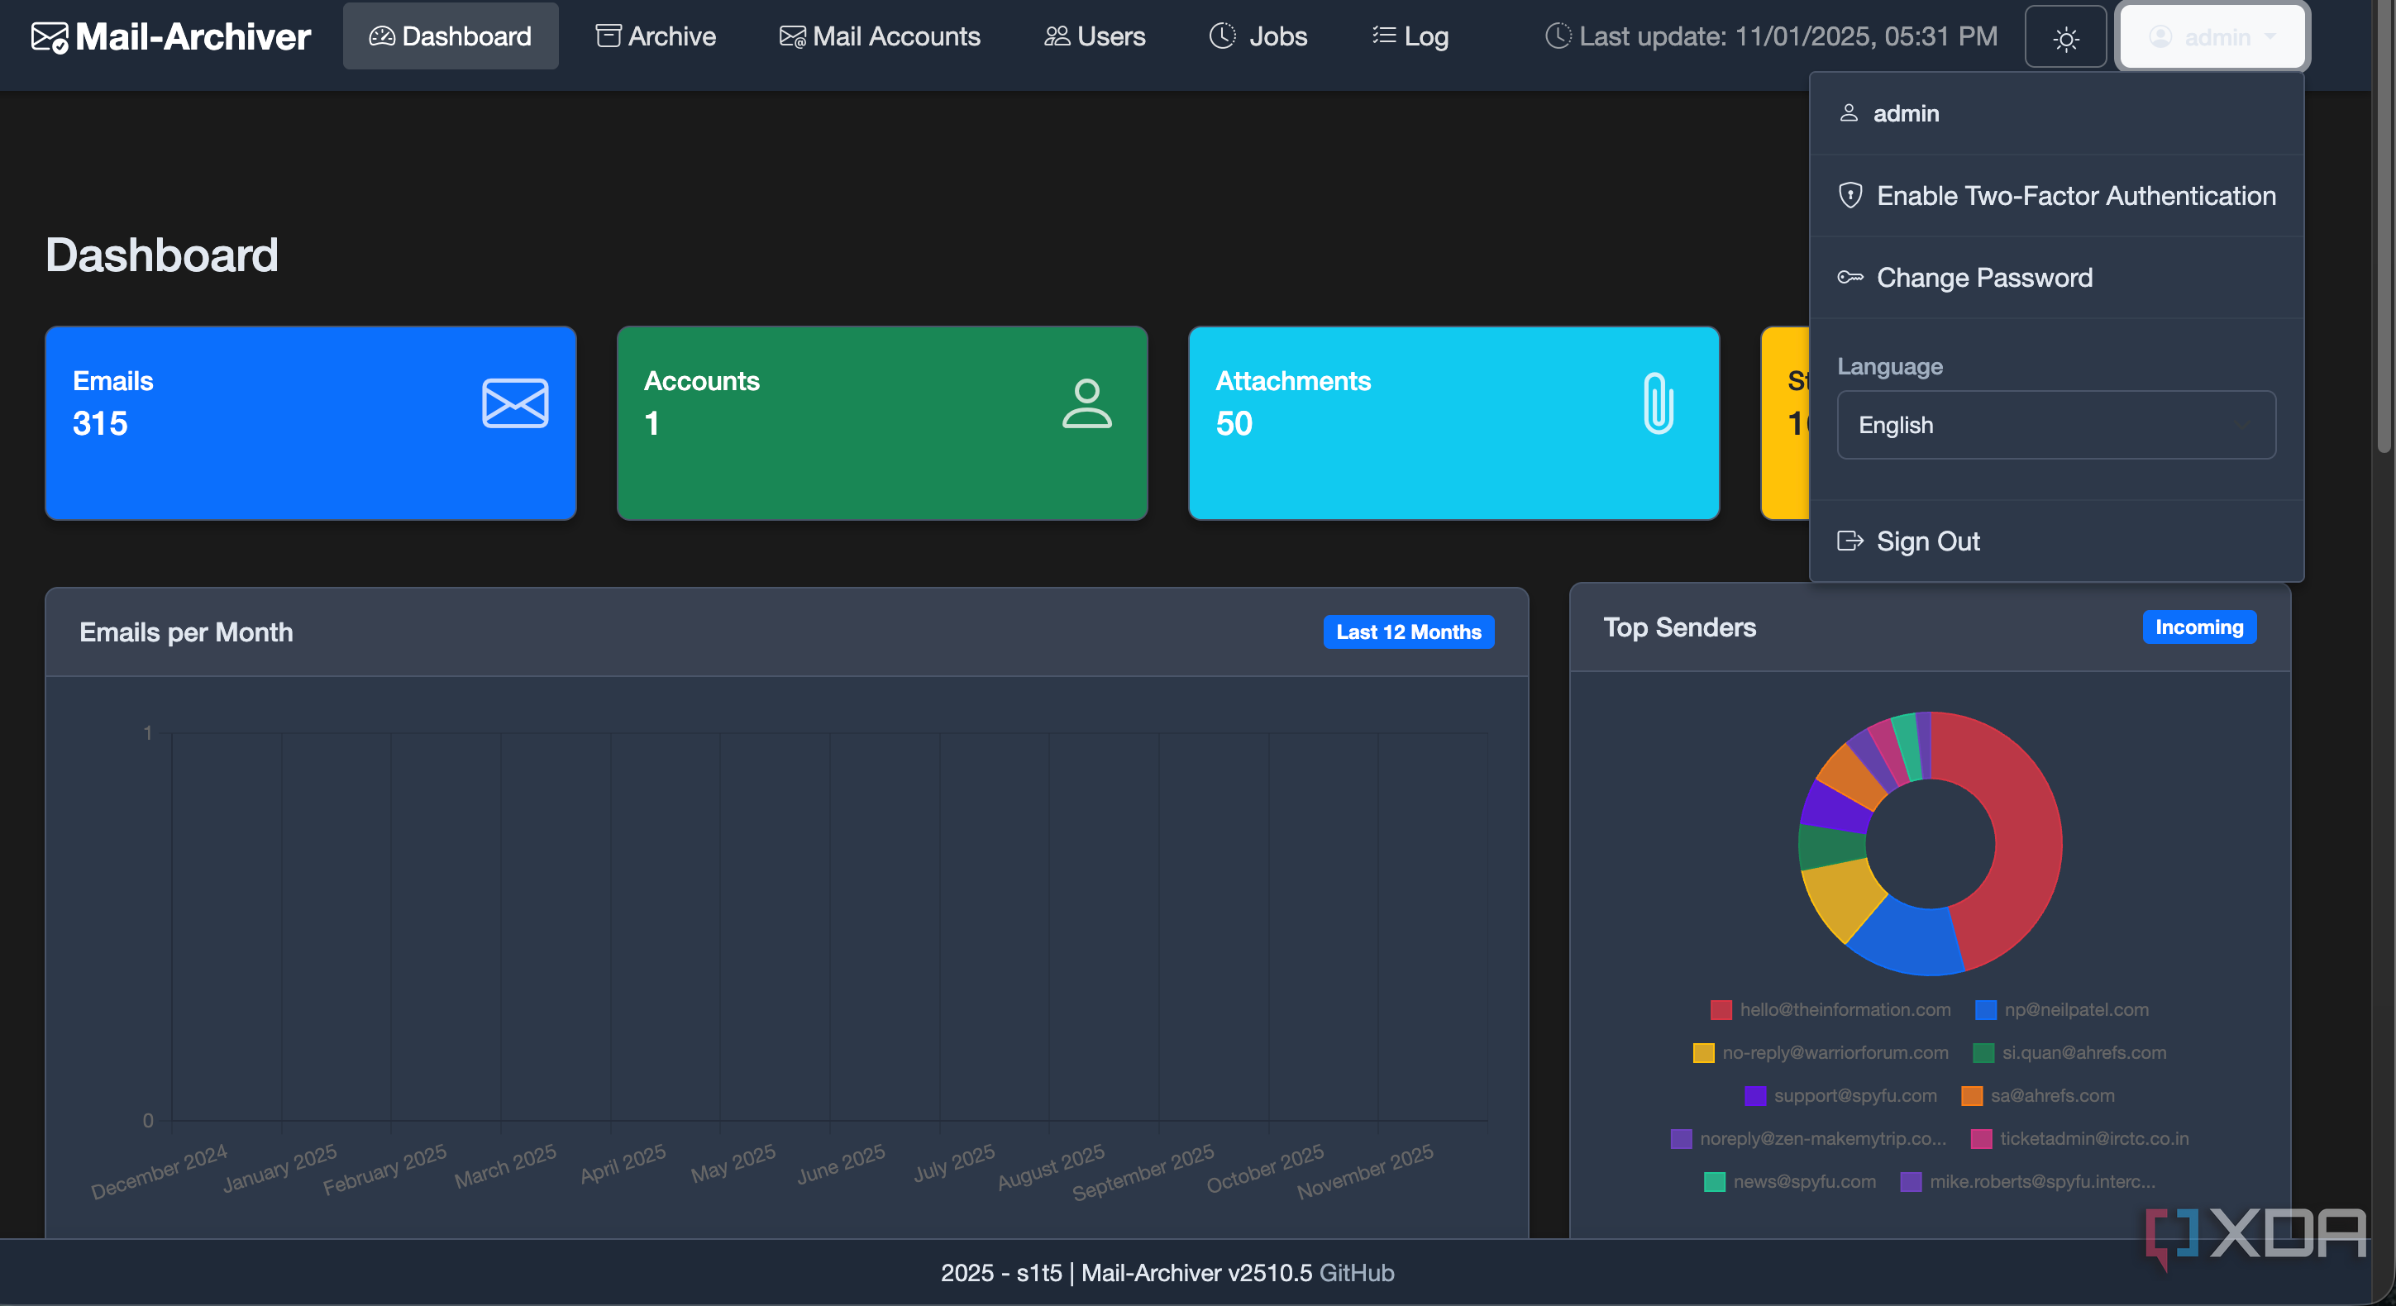Click the news@spyfu.com legend entry
The image size is (2396, 1306).
click(x=1789, y=1181)
